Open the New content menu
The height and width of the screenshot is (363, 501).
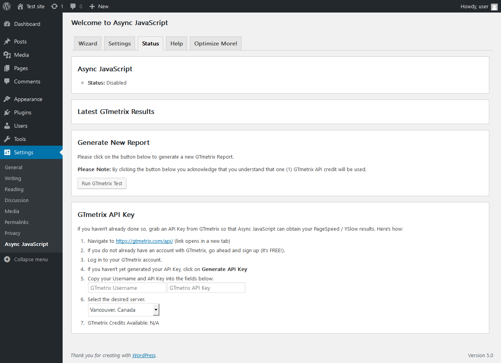click(99, 6)
